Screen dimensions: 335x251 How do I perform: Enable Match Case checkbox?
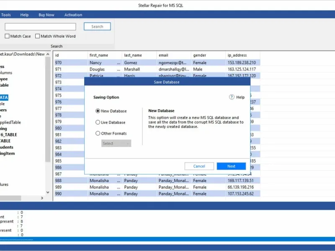[x=7, y=36]
